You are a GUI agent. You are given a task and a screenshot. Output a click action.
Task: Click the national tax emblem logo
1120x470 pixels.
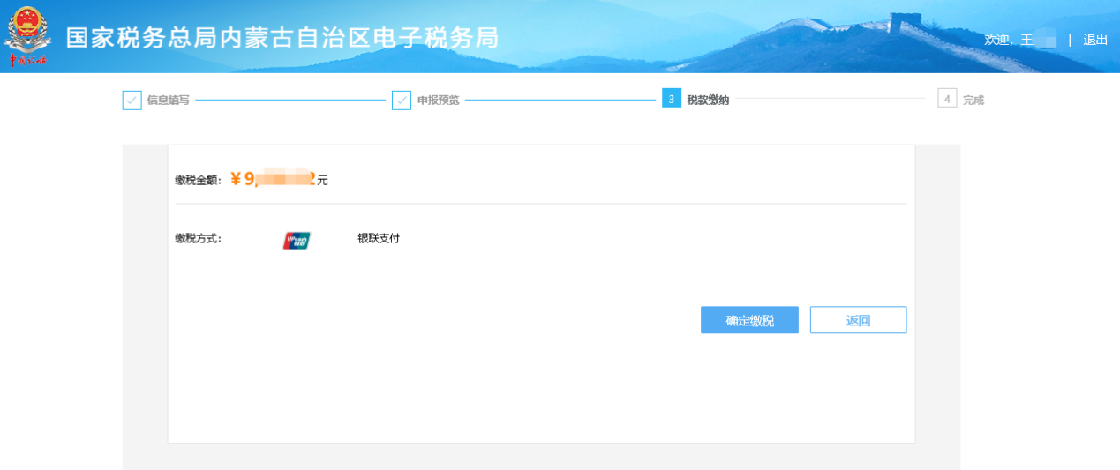27,28
